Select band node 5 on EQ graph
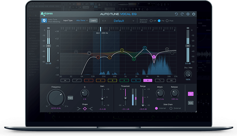237x136 pixels. pyautogui.click(x=145, y=48)
